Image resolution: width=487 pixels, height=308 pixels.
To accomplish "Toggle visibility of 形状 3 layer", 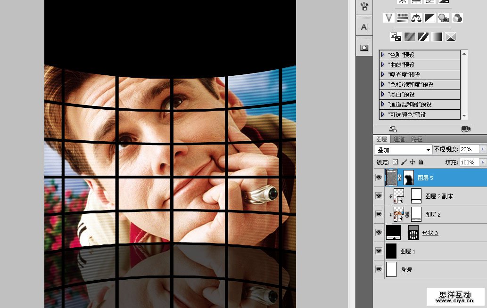I will coord(379,233).
